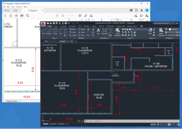Click the keyword search field in AutoCAD
182x129 pixels.
click(x=164, y=23)
